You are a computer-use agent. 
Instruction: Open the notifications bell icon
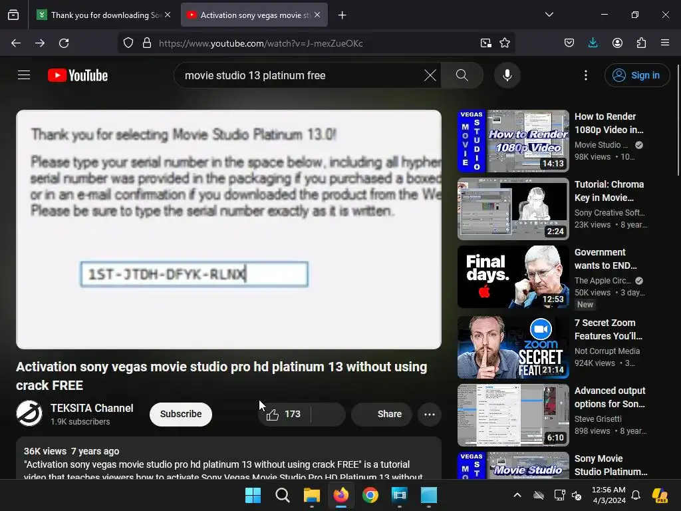(x=636, y=495)
